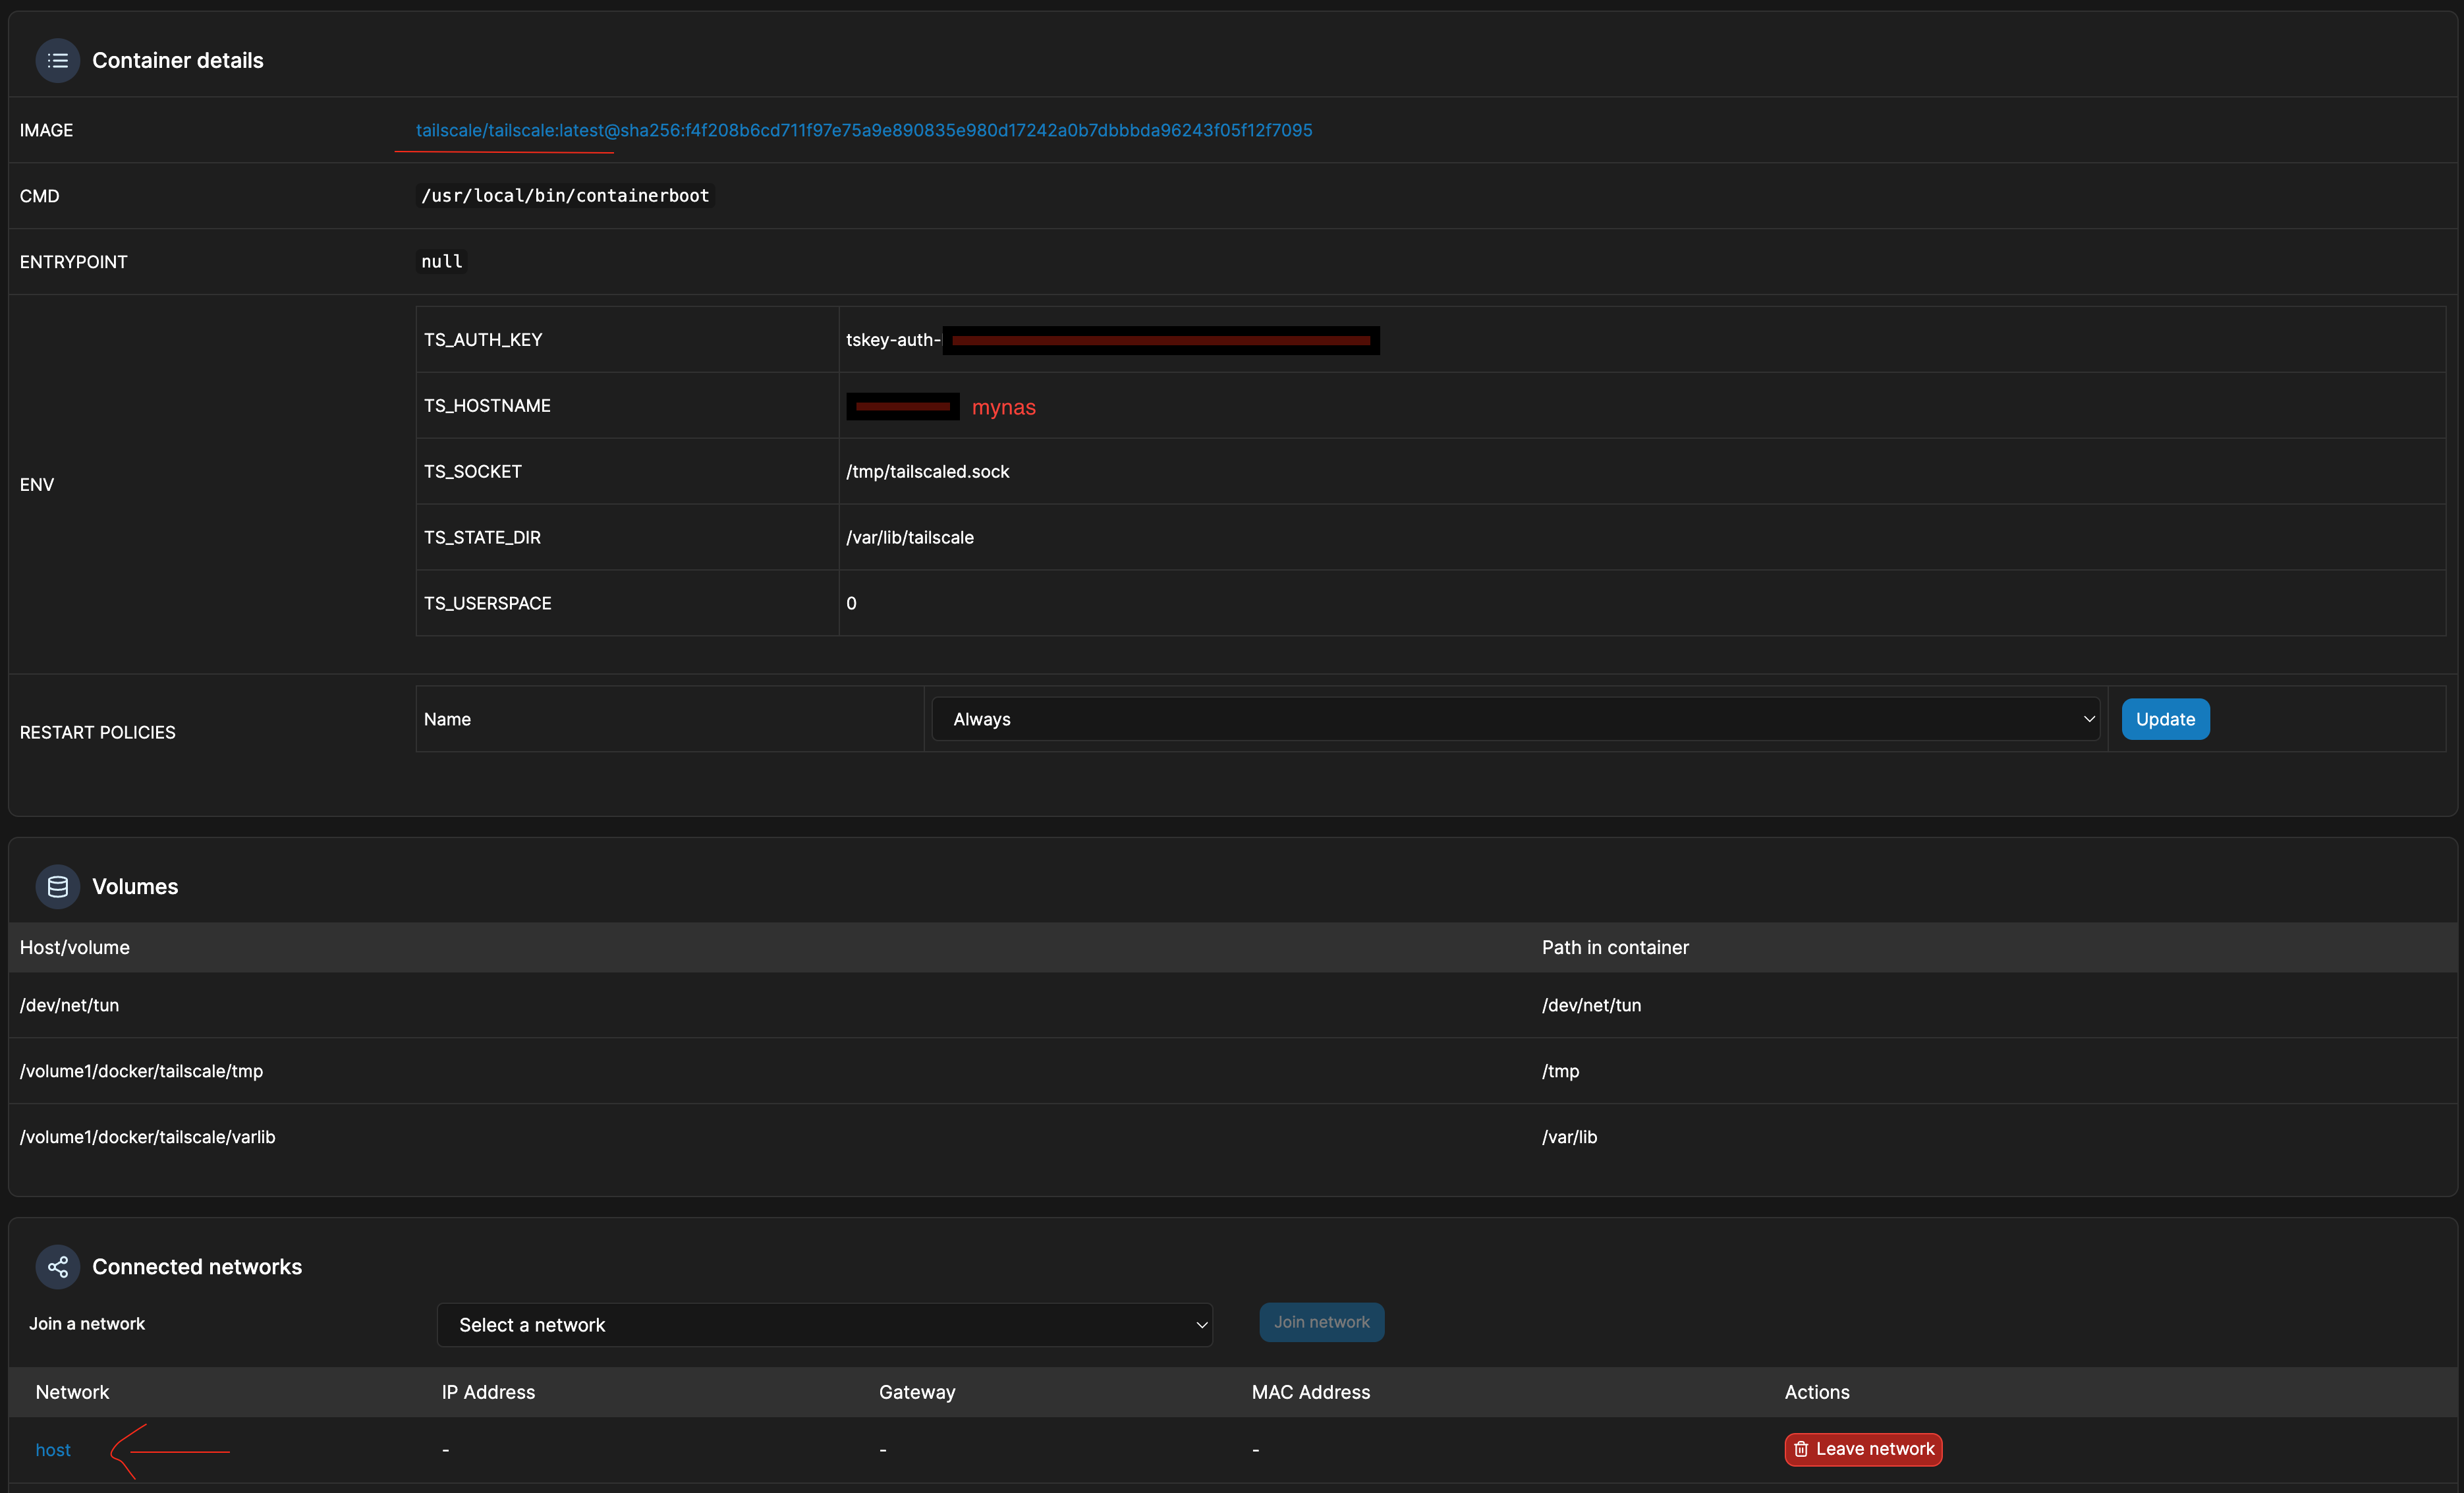Click the /volume1/docker/tailscale/tmp host path
This screenshot has width=2464, height=1493.
pos(141,1071)
